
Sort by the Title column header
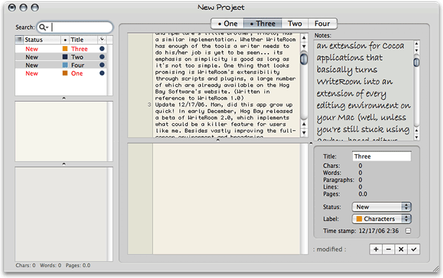coord(84,40)
